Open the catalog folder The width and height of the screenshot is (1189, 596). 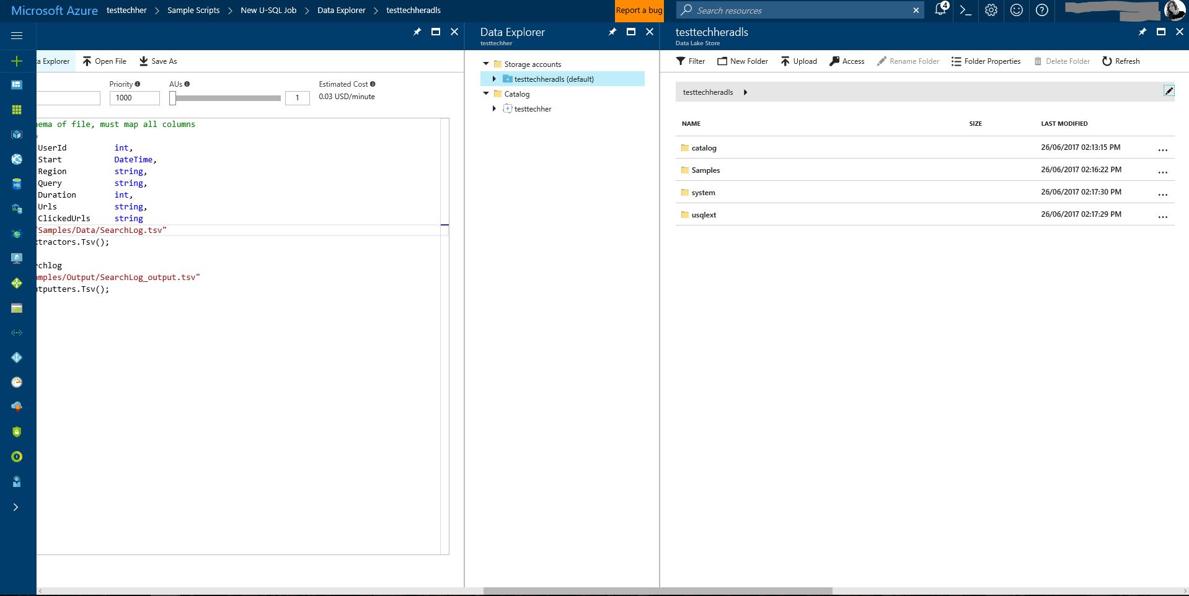[x=704, y=148]
